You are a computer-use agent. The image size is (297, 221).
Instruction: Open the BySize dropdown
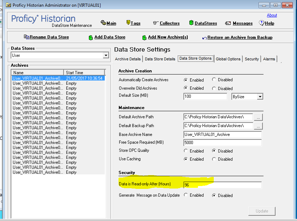[x=260, y=97]
